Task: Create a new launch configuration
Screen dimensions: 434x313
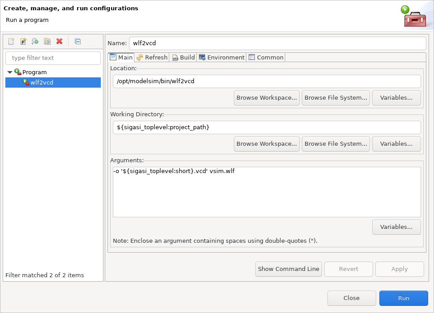Action: click(x=11, y=42)
